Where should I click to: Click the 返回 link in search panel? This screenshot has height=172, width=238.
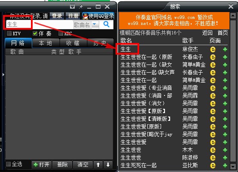(x=207, y=33)
